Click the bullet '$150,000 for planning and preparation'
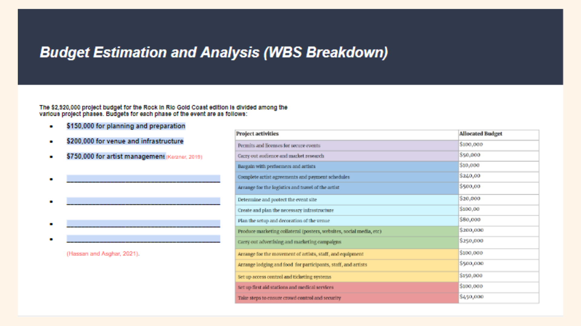Screen dimensions: 581x326 126,126
